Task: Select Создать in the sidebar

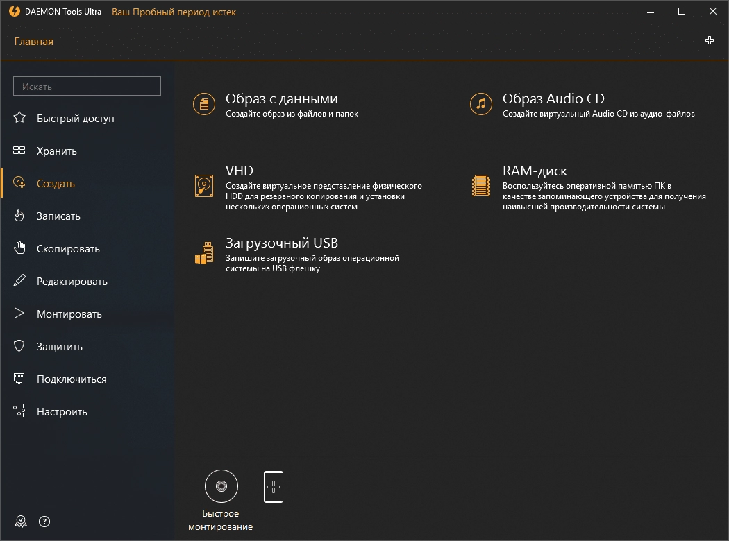Action: pyautogui.click(x=56, y=183)
